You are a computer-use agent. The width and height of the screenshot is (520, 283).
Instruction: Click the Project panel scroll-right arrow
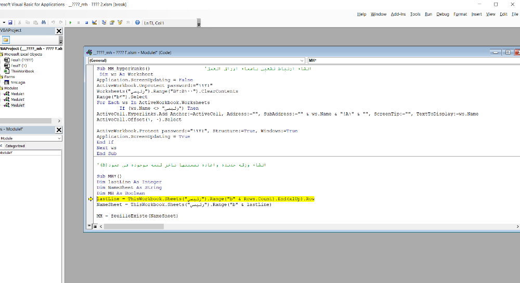pyautogui.click(x=59, y=121)
